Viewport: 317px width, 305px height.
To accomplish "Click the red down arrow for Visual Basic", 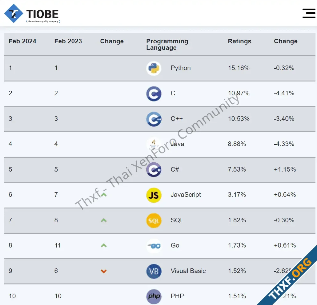I will (x=104, y=271).
